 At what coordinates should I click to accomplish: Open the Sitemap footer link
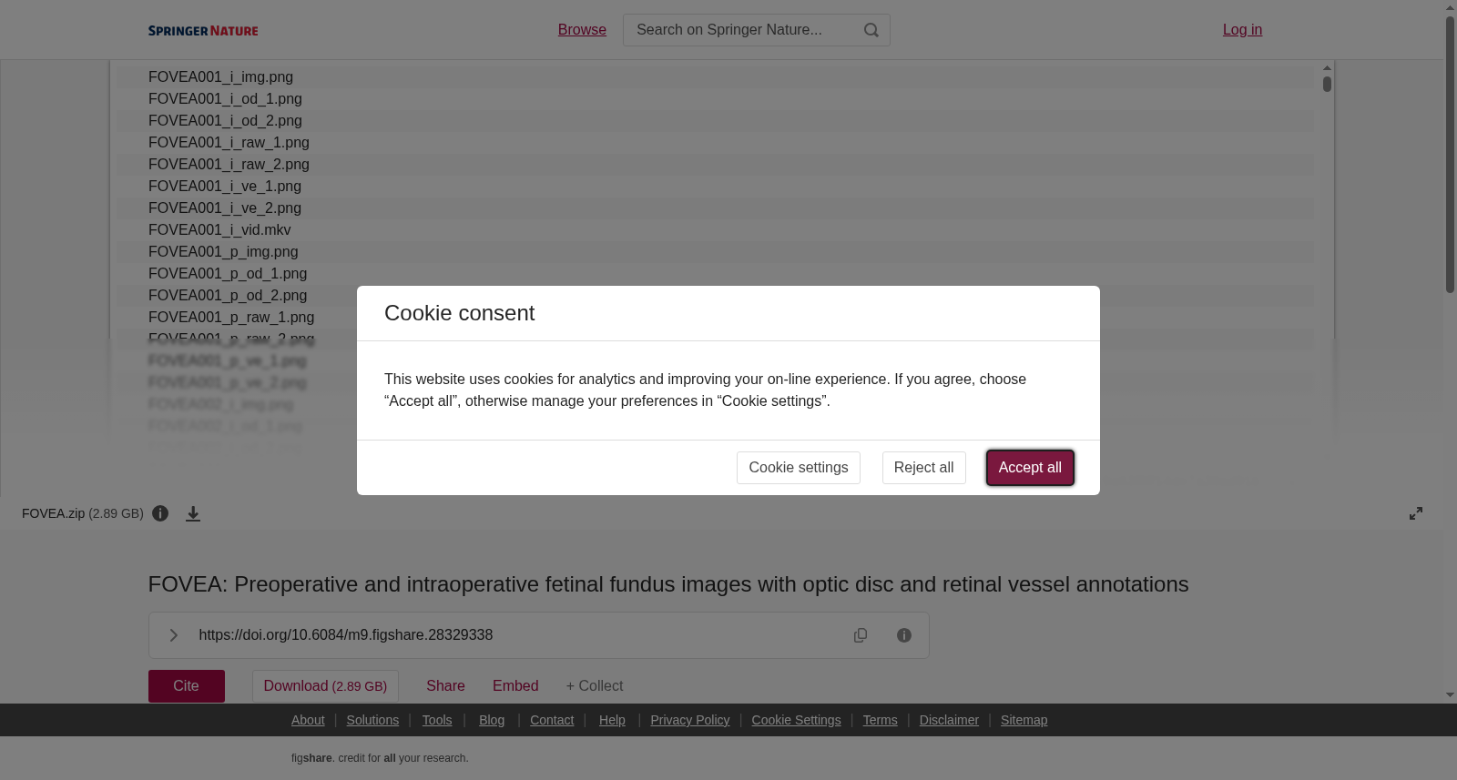point(1024,720)
